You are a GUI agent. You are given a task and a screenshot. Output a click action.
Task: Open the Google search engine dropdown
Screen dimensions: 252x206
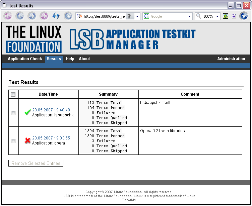pos(189,16)
